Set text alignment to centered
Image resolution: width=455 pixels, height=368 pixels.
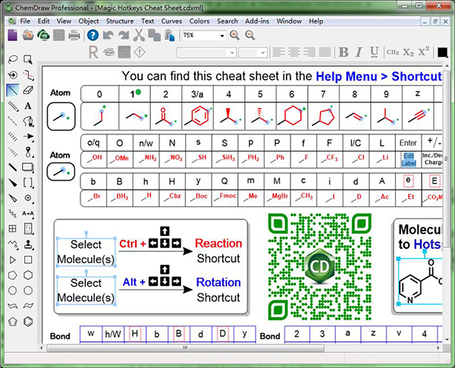294,52
